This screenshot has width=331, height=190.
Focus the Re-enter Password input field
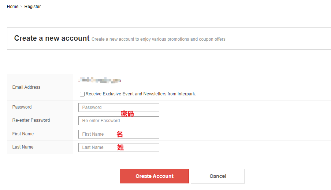(119, 121)
